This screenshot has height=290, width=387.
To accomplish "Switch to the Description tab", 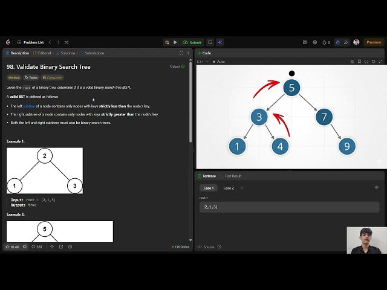I will (18, 53).
